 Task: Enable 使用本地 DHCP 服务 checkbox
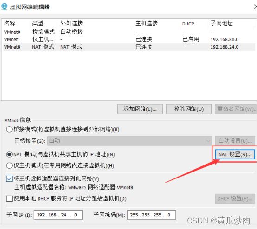9,199
